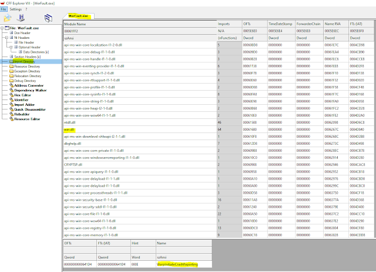Collapse the Optional Header tree node
The width and height of the screenshot is (376, 272).
pos(11,47)
